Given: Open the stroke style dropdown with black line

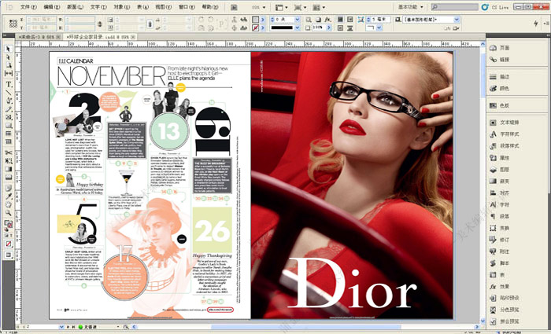Looking at the screenshot, I should click(x=298, y=28).
